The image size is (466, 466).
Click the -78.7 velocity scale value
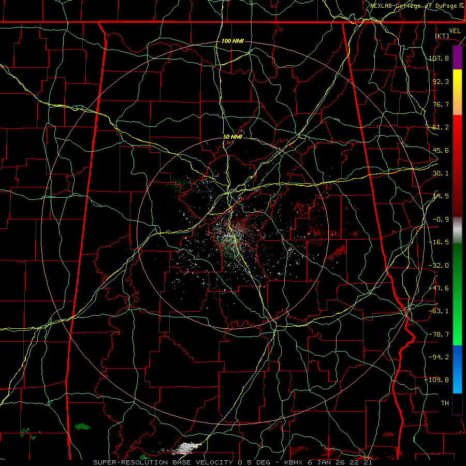(439, 334)
